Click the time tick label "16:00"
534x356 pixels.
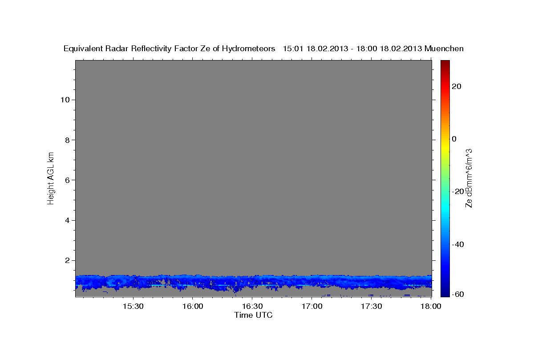(x=193, y=306)
